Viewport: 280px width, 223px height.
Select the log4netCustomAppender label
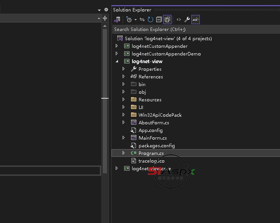[160, 46]
